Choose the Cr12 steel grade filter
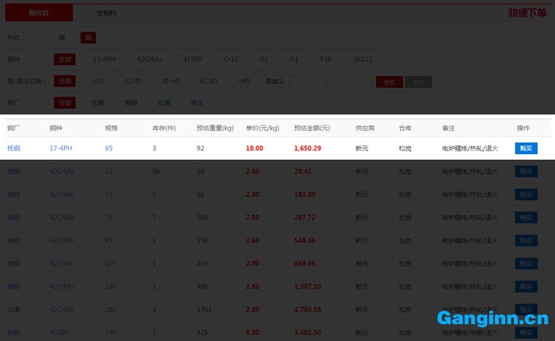The height and width of the screenshot is (341, 555). (x=231, y=59)
